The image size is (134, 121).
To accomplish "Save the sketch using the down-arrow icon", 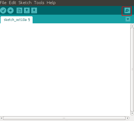I will (34, 11).
